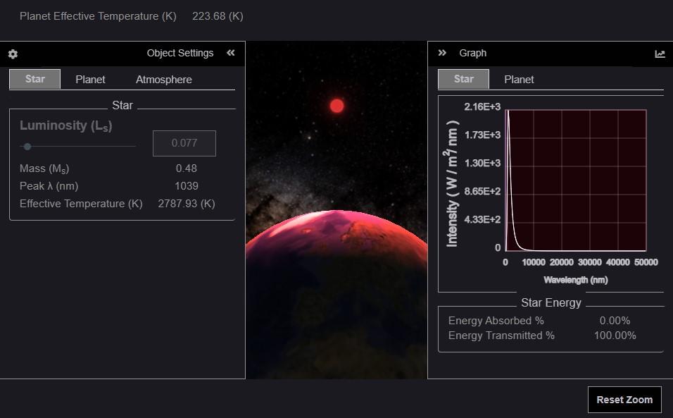This screenshot has width=673, height=418.
Task: Select the Star tab in Graph panel
Action: point(463,79)
